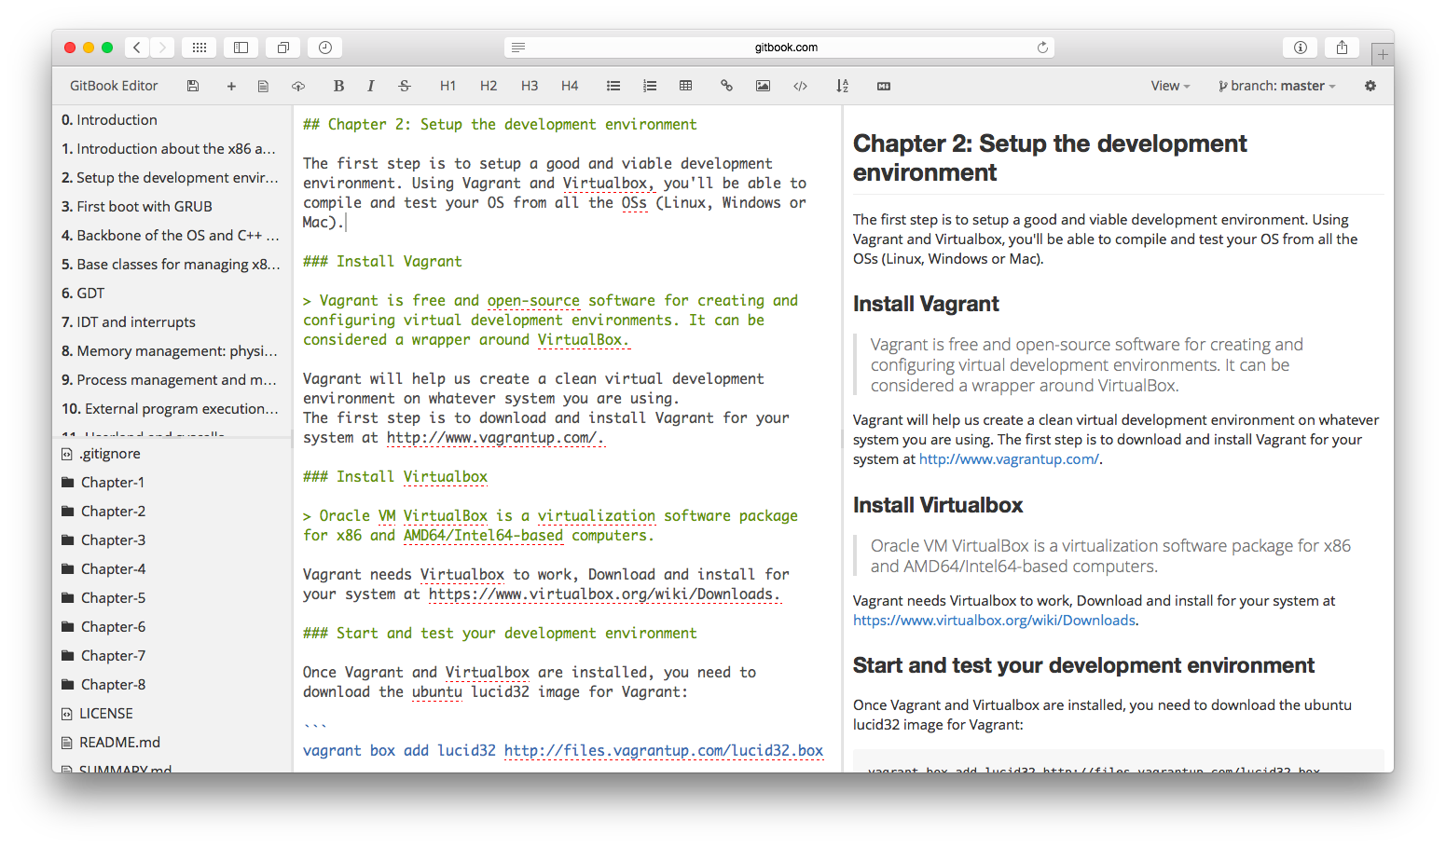Viewport: 1446px width, 847px height.
Task: Open editor settings with the gear icon
Action: pos(1370,86)
